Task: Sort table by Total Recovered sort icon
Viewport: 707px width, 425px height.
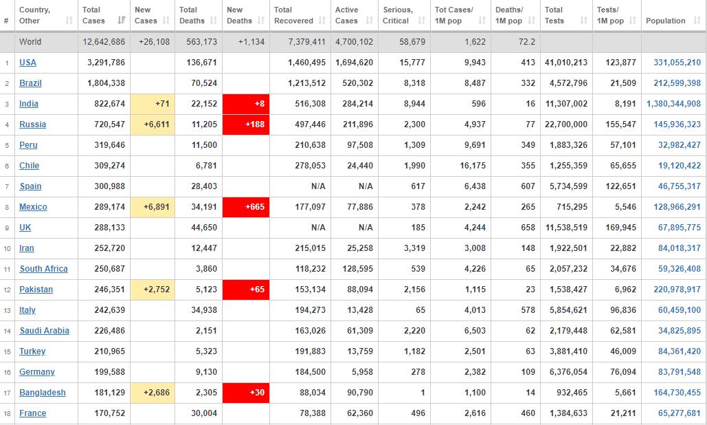Action: coord(322,21)
